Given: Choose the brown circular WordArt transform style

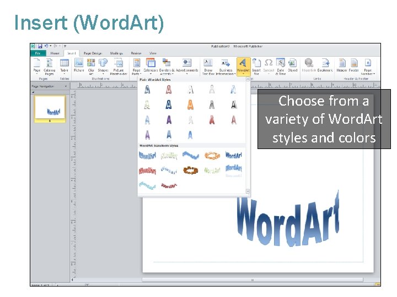Looking at the screenshot, I should click(x=190, y=170).
